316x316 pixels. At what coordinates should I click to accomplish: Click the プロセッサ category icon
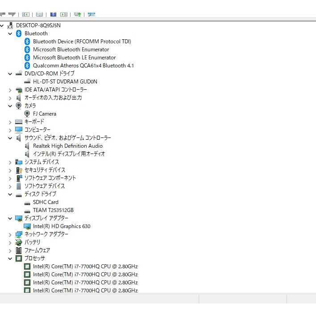19,258
